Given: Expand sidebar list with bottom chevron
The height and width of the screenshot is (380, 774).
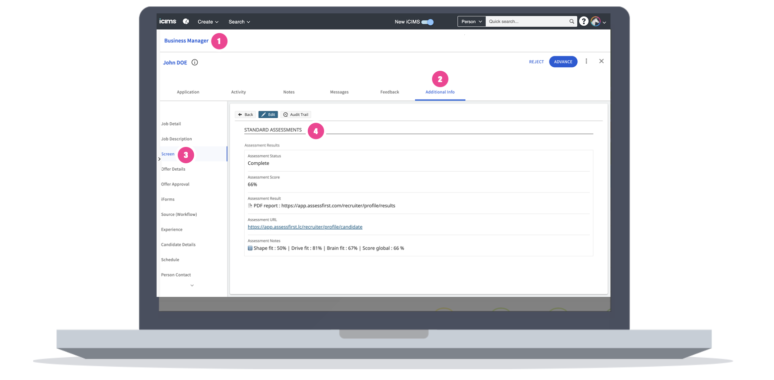Looking at the screenshot, I should coord(192,285).
